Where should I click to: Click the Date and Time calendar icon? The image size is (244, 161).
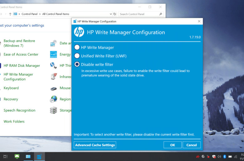point(53,43)
